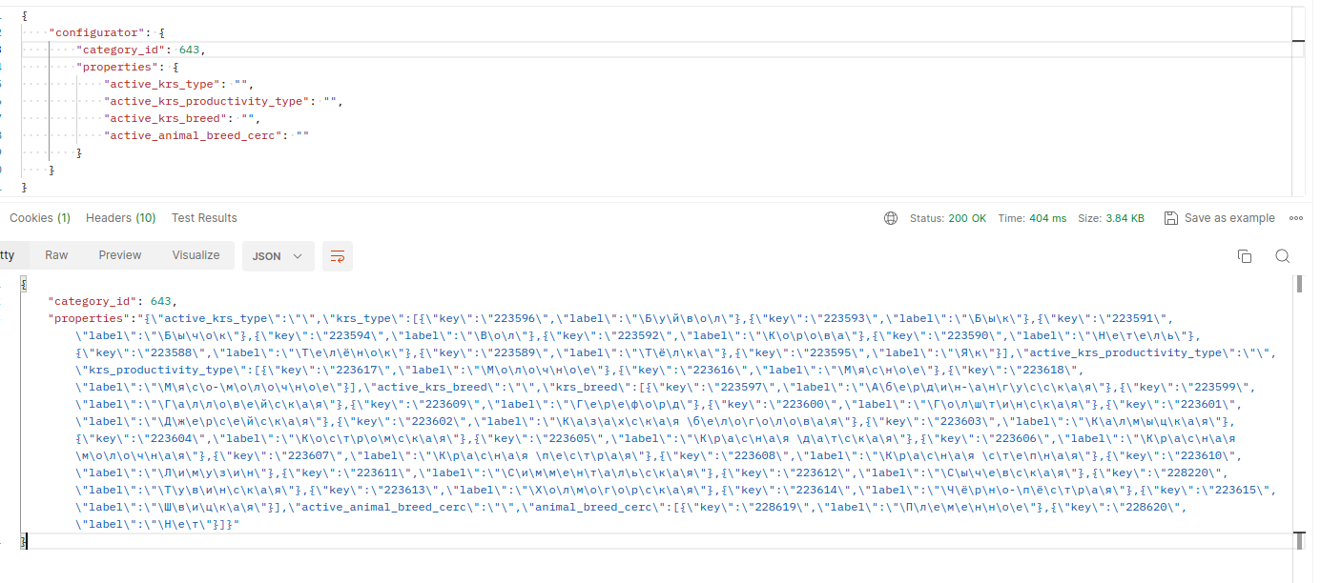The width and height of the screenshot is (1321, 583).
Task: Open the Cookies (1) tab
Action: pos(40,218)
